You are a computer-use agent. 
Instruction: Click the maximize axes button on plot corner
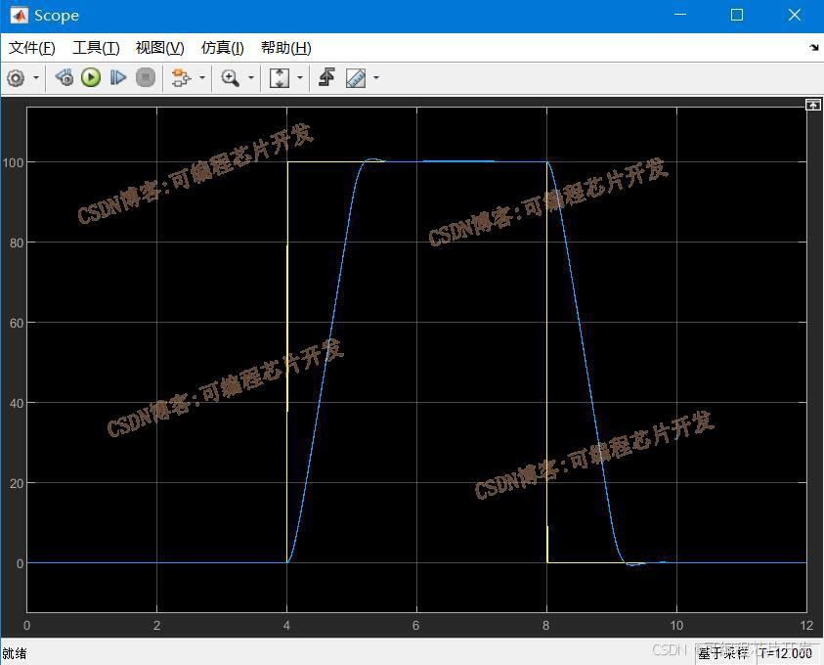[x=813, y=105]
